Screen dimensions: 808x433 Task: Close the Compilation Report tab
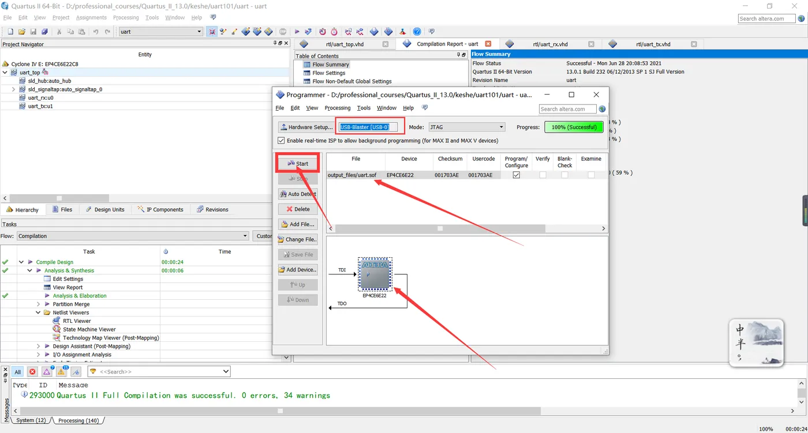(488, 44)
